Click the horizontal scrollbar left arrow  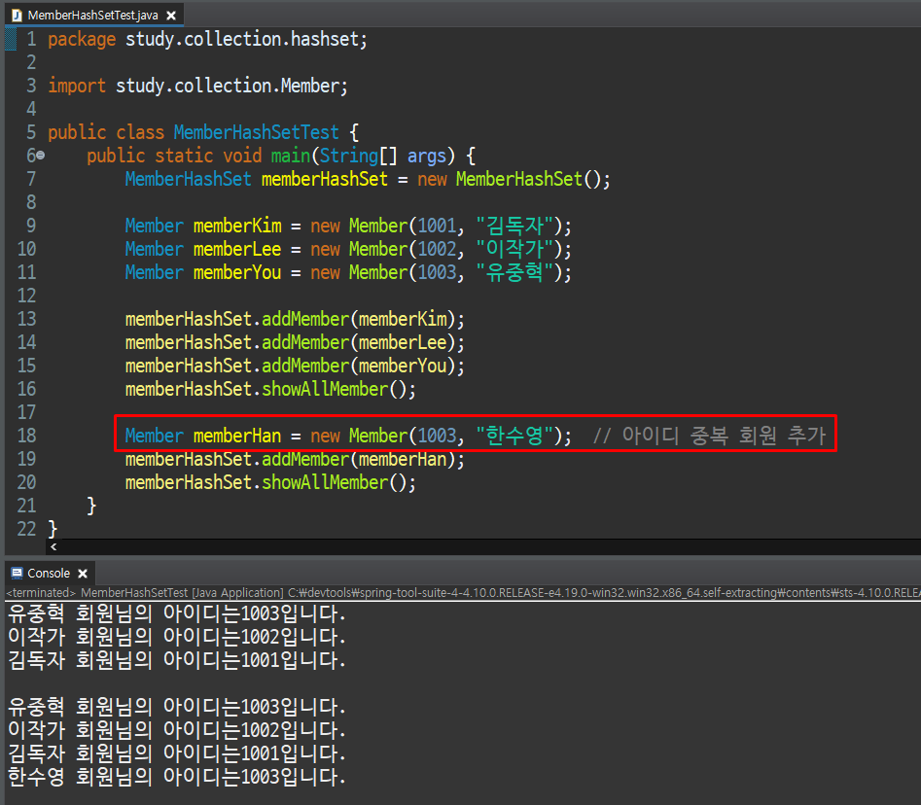[x=53, y=546]
